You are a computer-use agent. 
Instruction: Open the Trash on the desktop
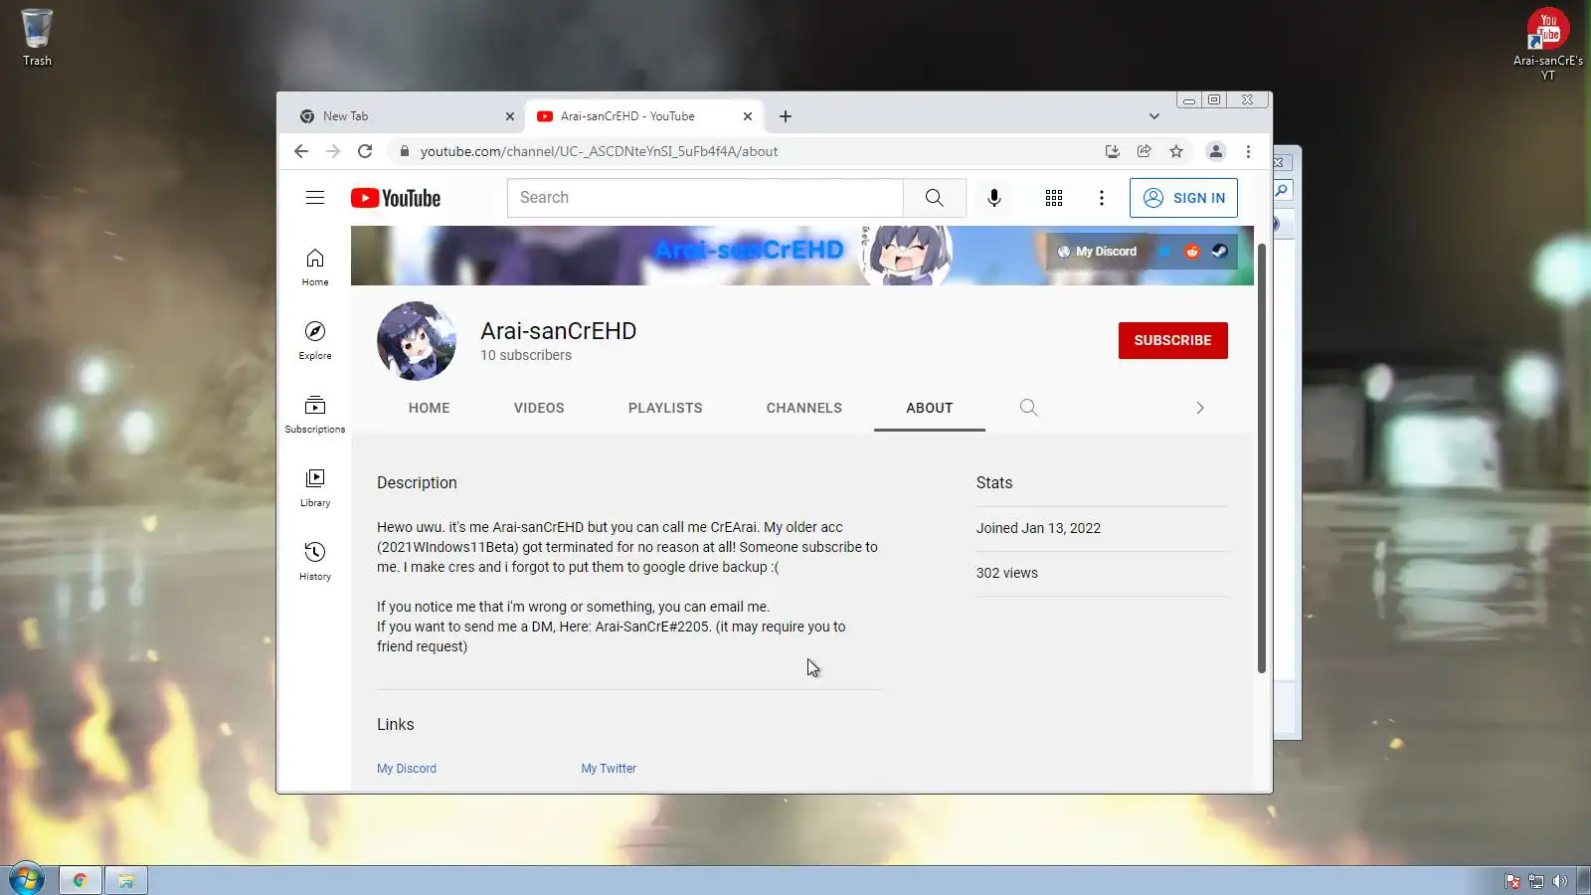(x=37, y=38)
